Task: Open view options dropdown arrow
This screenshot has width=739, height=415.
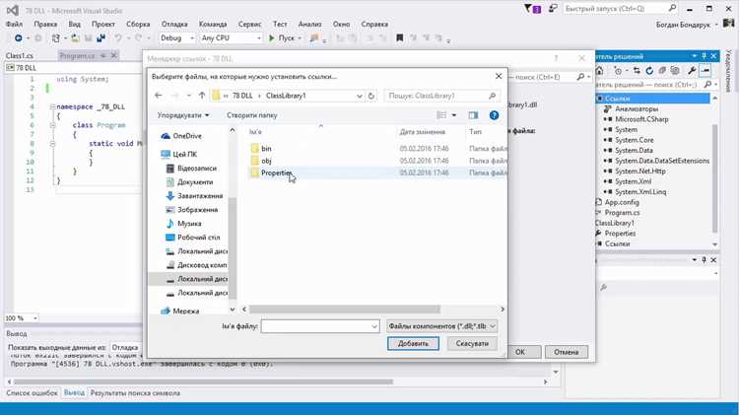Action: (454, 115)
